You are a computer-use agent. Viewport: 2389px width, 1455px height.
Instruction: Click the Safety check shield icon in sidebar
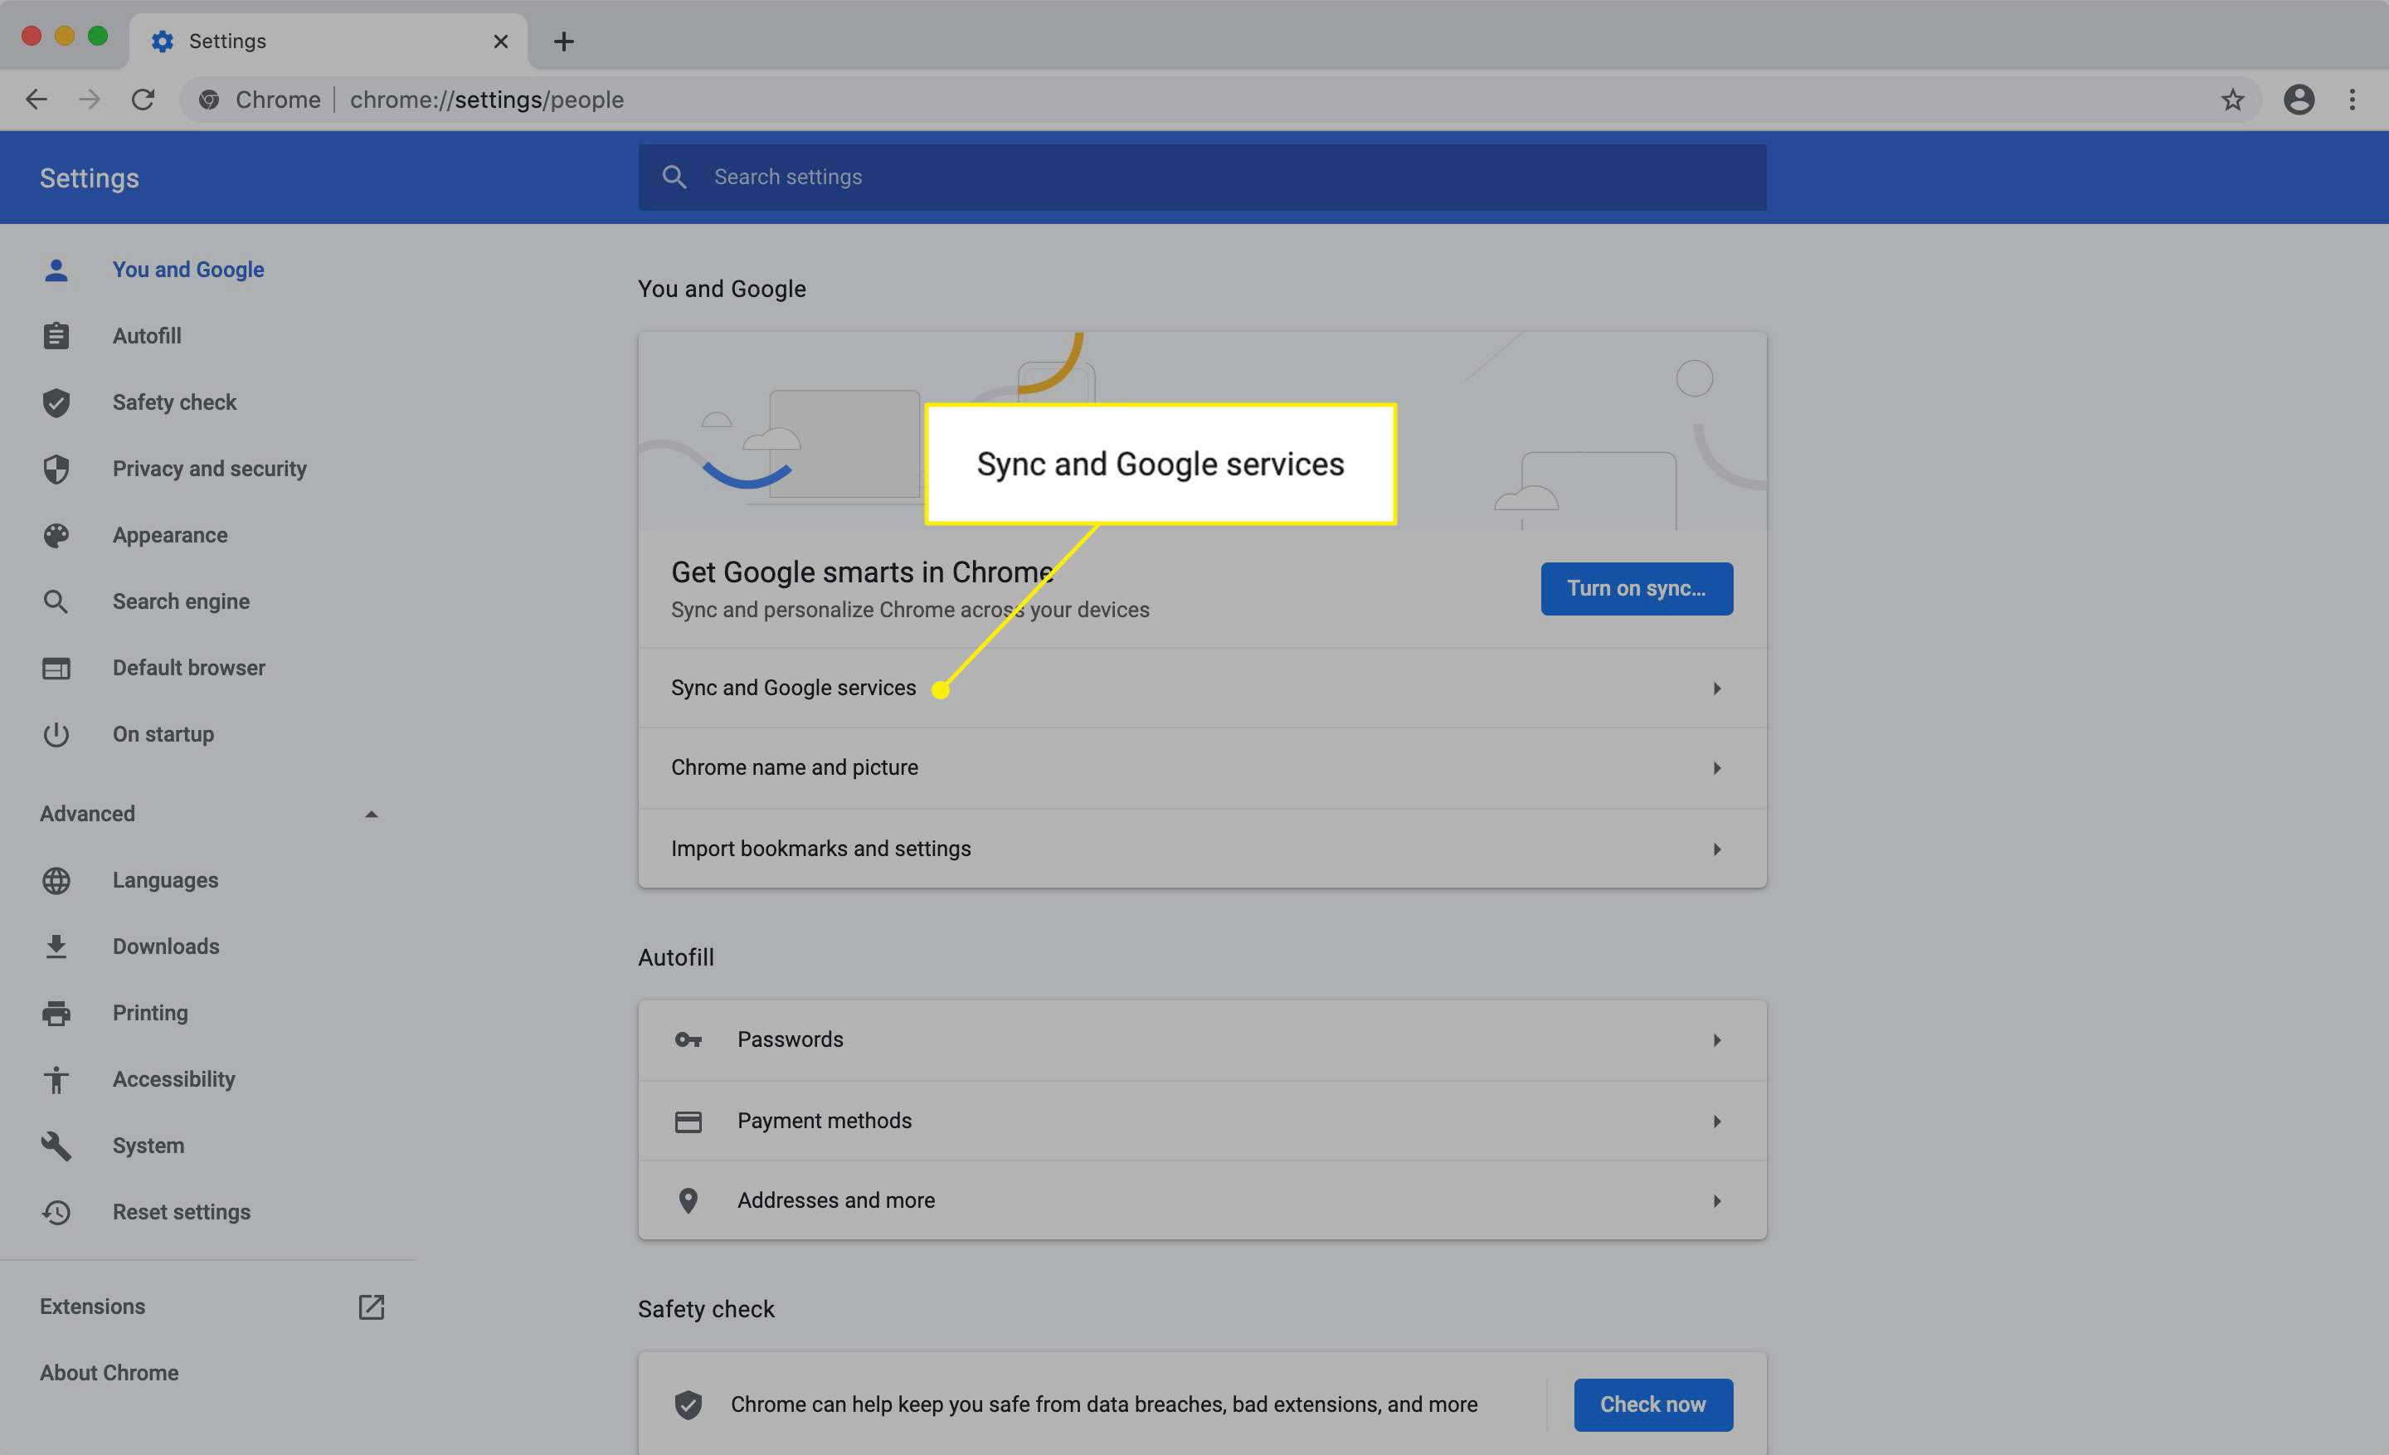pyautogui.click(x=56, y=402)
